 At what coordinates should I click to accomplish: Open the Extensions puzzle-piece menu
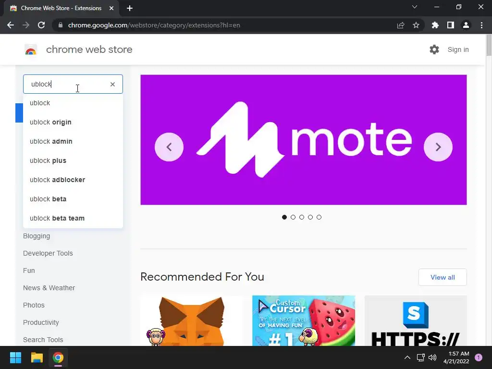click(x=435, y=25)
